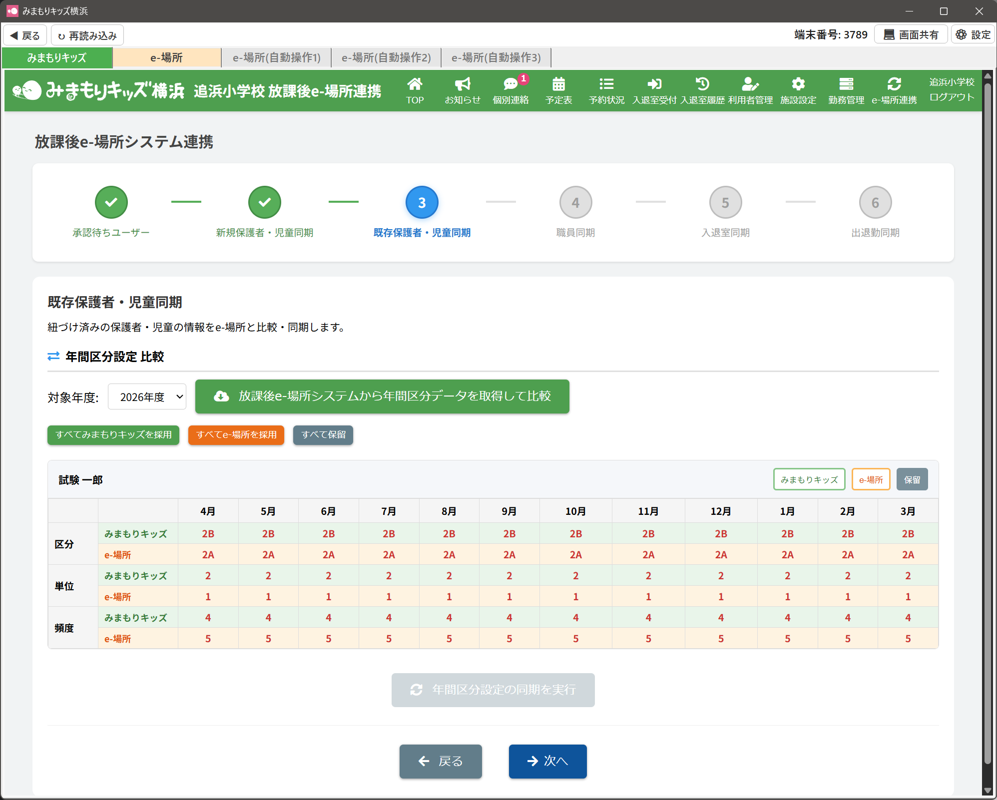Open 施設設定 gear icon

pos(798,90)
